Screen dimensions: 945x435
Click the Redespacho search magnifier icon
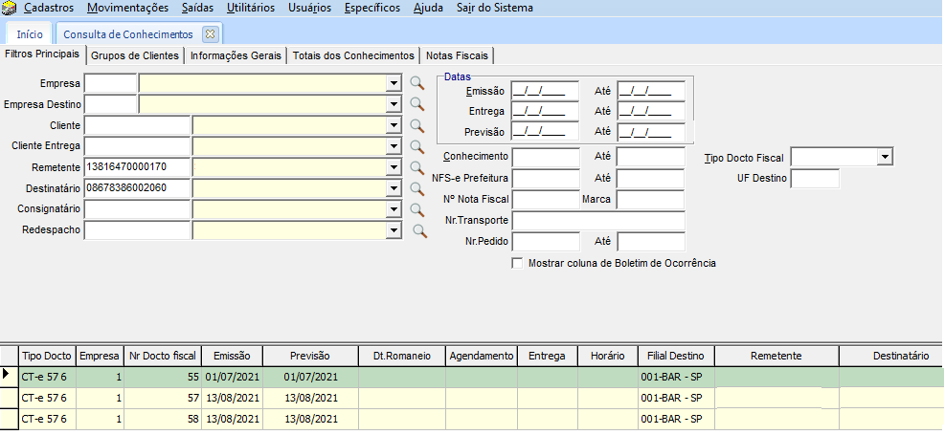(x=418, y=230)
